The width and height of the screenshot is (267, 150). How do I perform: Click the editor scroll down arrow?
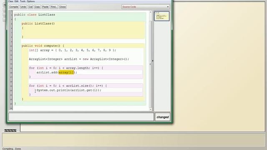click(151, 110)
